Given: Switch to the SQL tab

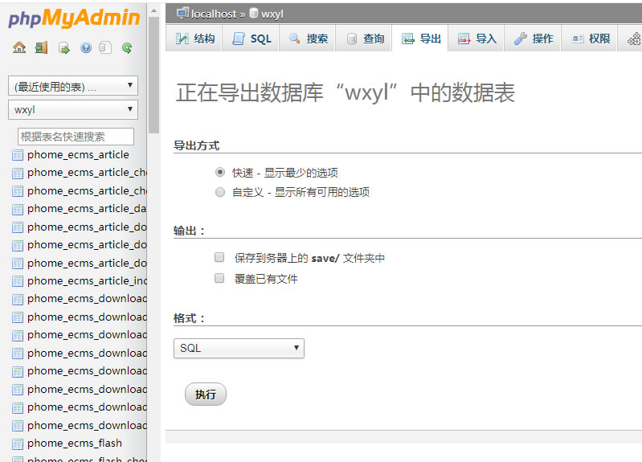Looking at the screenshot, I should click(251, 39).
